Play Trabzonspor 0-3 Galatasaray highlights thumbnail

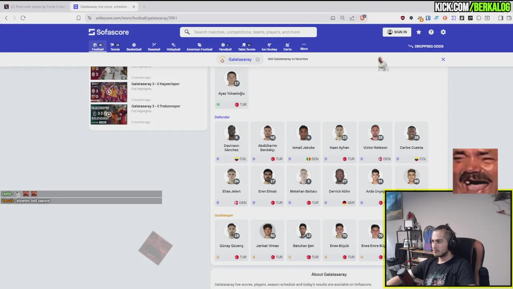pos(109,114)
